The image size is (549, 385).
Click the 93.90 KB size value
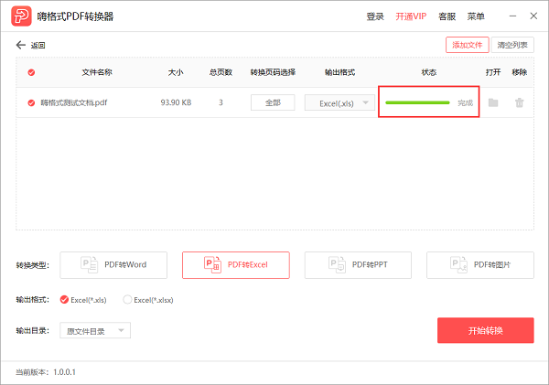coord(176,102)
